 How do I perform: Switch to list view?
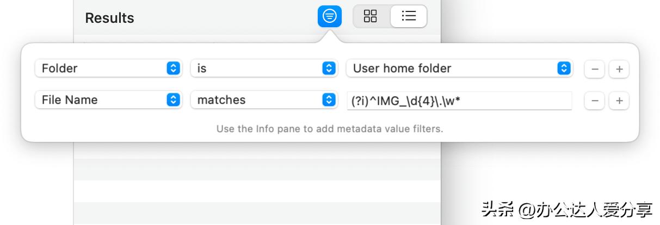coord(409,16)
